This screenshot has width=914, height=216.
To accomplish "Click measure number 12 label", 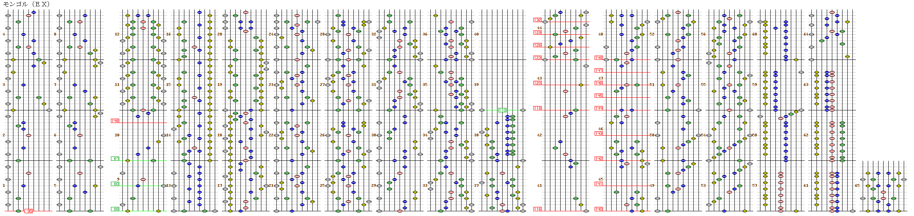I will click(117, 34).
